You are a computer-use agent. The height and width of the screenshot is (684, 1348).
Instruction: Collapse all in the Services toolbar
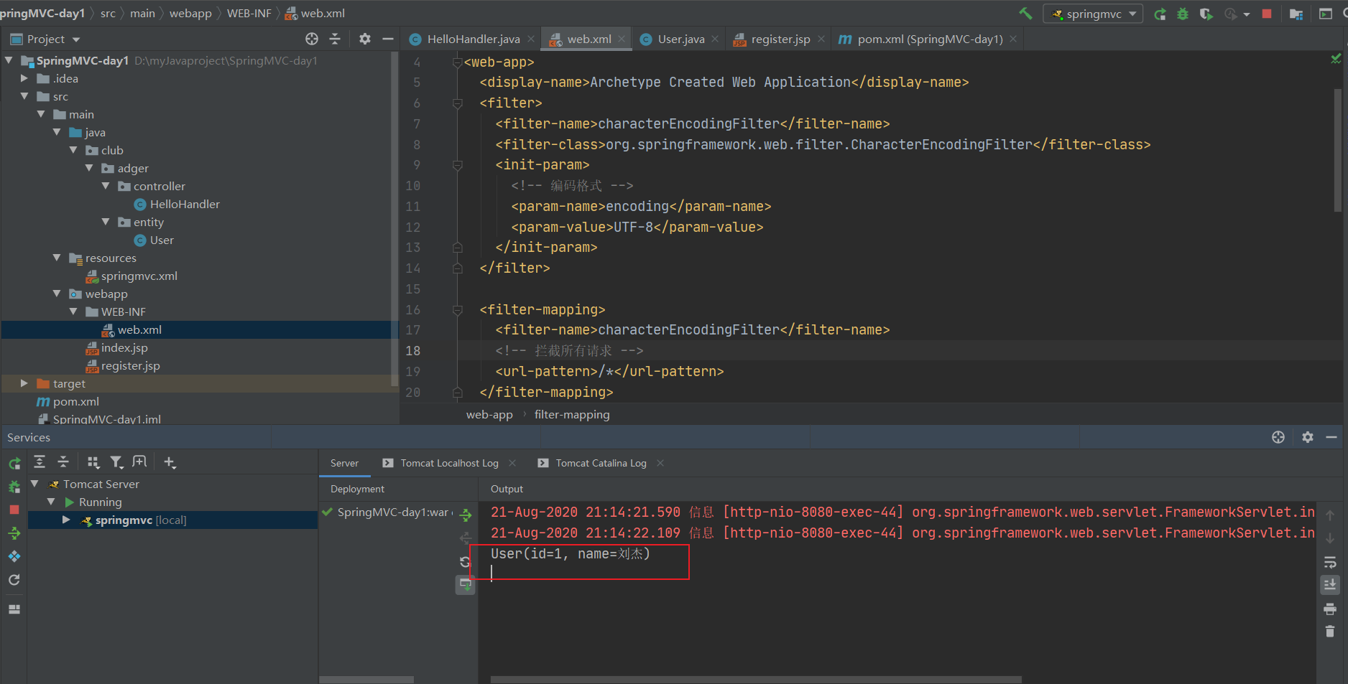click(63, 462)
